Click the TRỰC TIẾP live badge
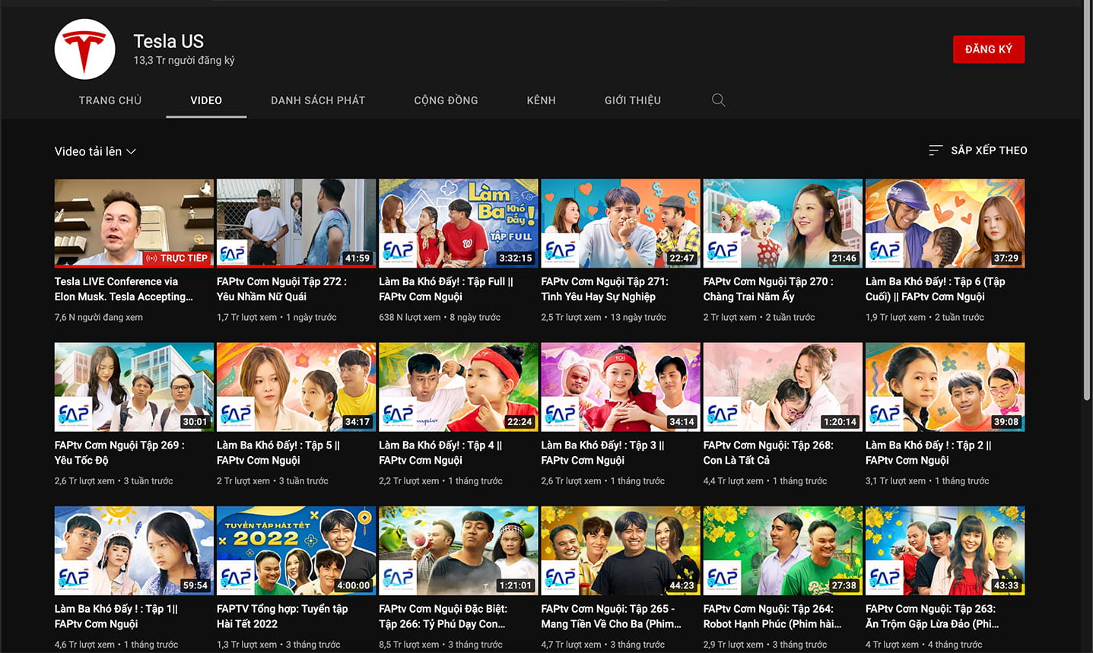 pos(176,258)
